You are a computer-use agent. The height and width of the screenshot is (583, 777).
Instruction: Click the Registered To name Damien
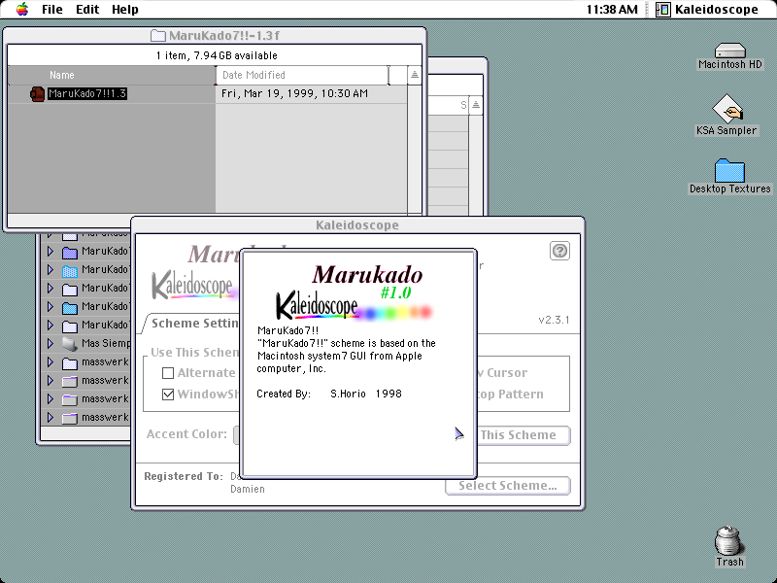248,489
